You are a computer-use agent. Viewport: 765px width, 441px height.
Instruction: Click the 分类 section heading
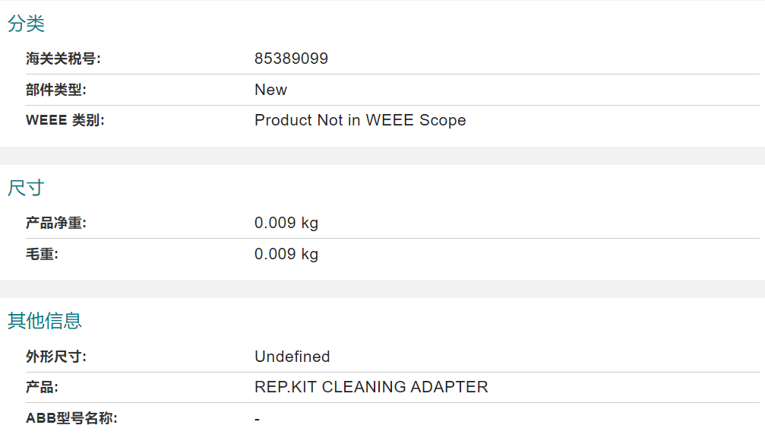[27, 24]
